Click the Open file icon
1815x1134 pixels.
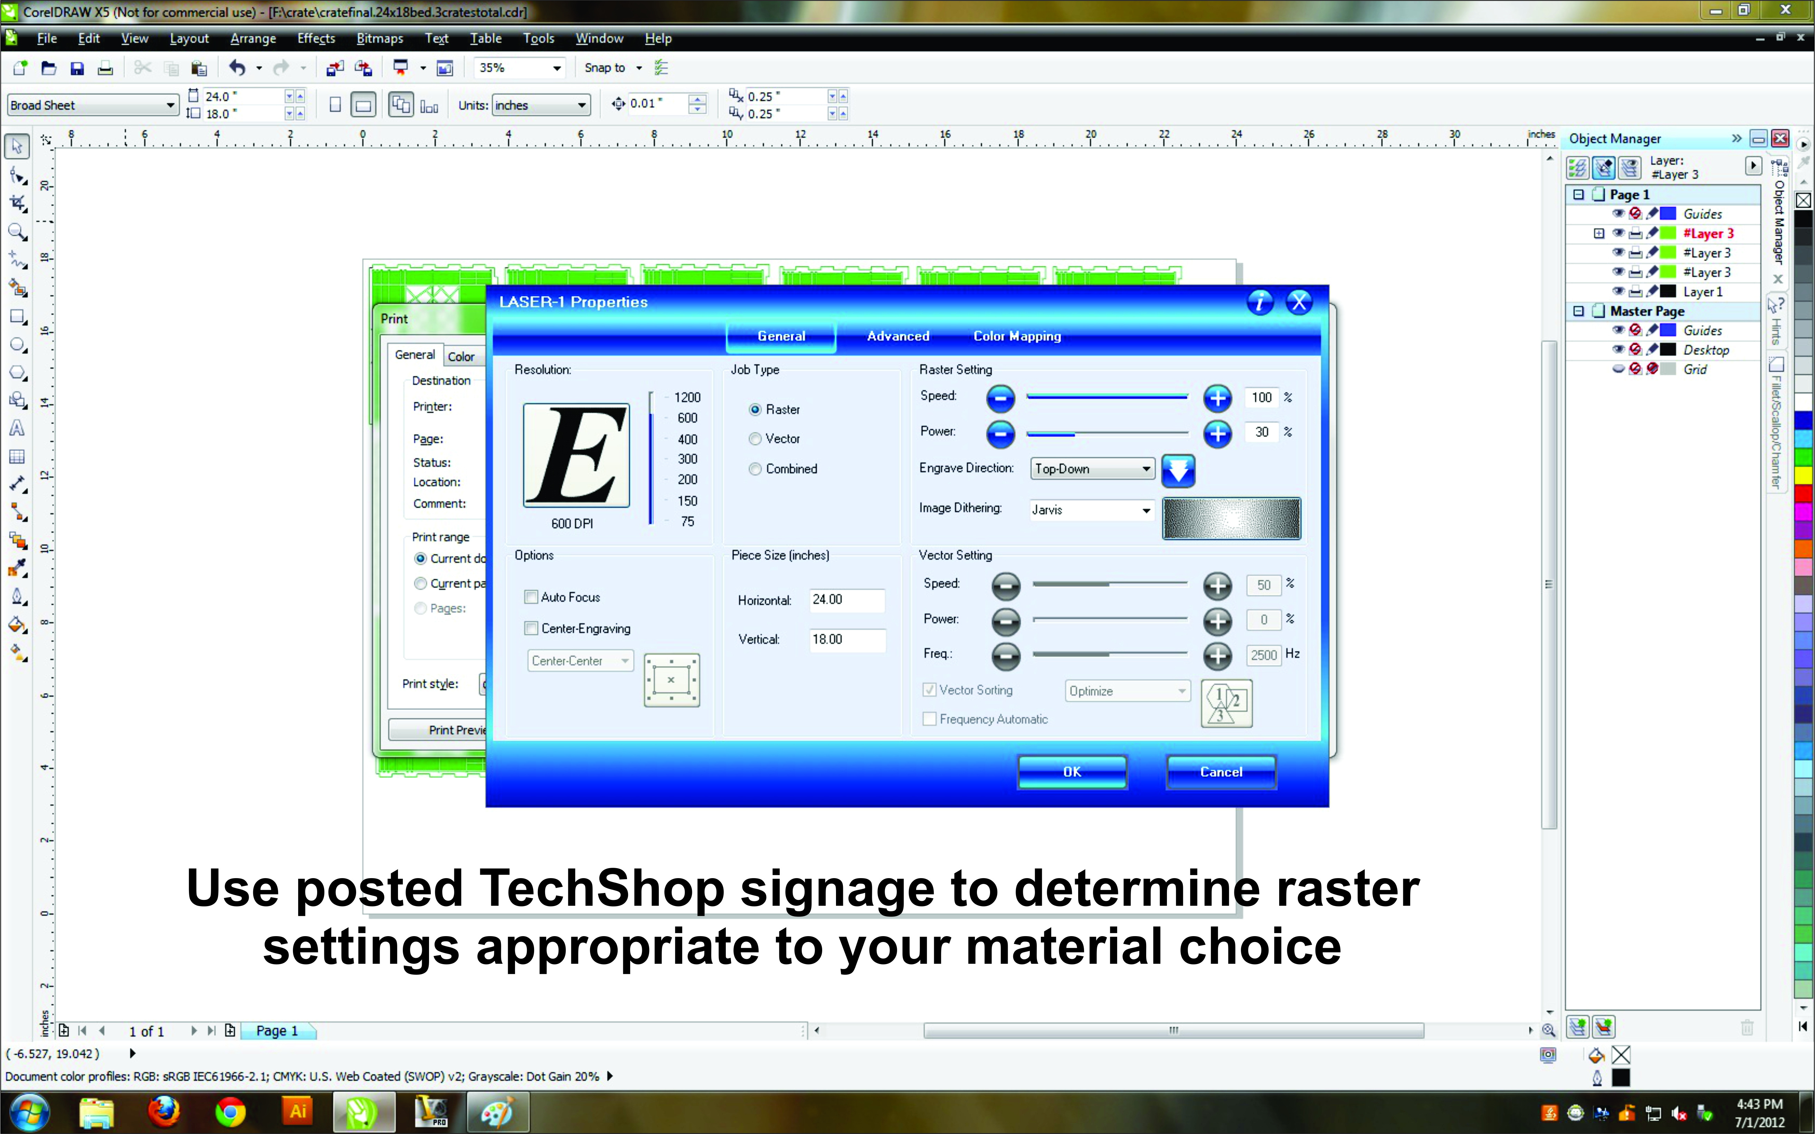[x=49, y=68]
